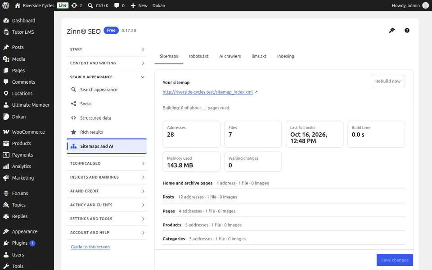Expand the TECHNICAL SEO section
Viewport: 432px width, 270px height.
[107, 163]
